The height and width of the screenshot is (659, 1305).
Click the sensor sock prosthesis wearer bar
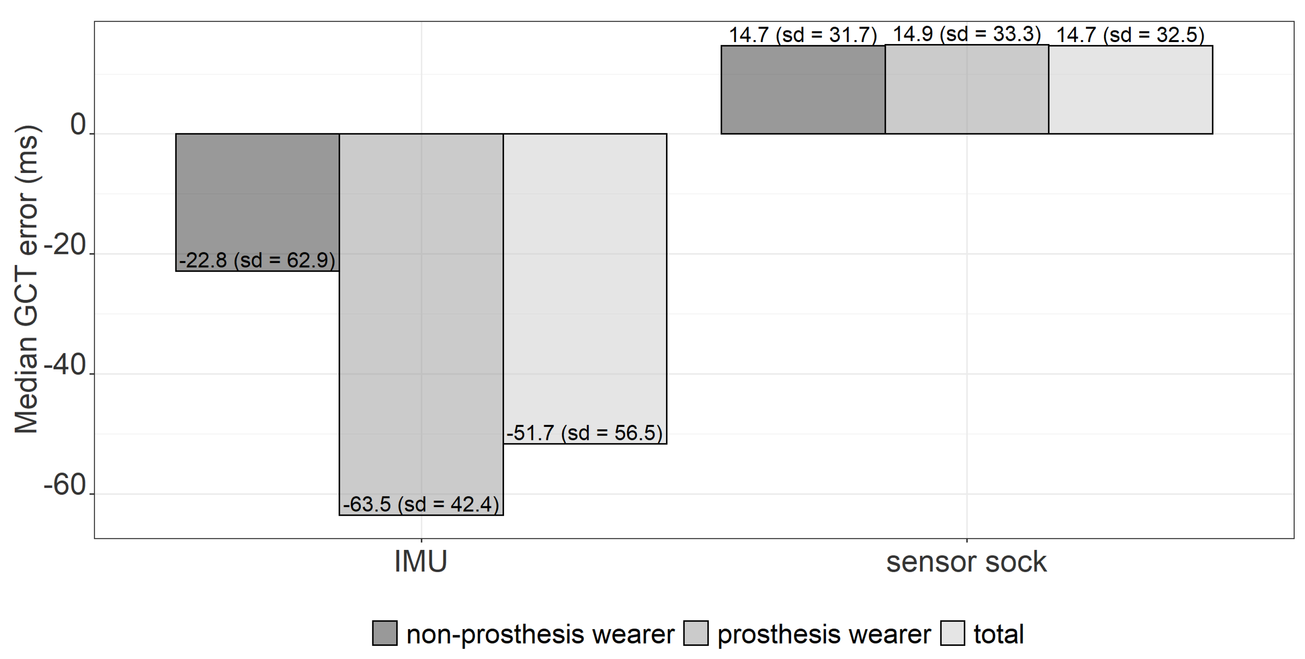(966, 90)
